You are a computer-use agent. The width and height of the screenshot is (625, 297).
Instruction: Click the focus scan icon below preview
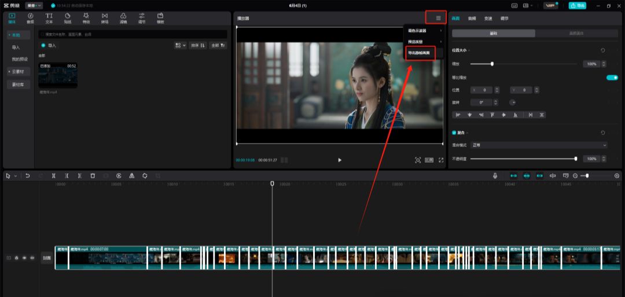point(418,160)
